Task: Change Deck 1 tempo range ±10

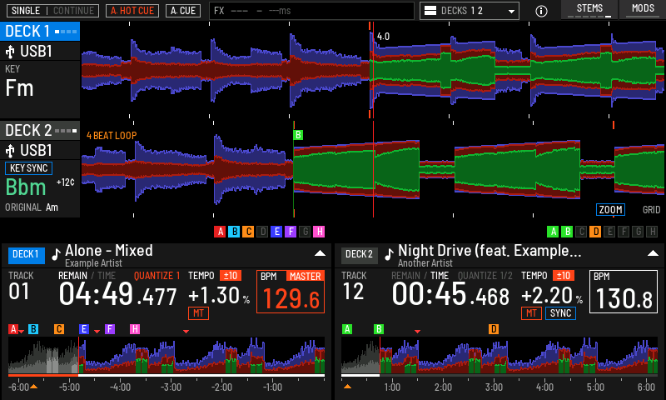Action: (x=231, y=276)
